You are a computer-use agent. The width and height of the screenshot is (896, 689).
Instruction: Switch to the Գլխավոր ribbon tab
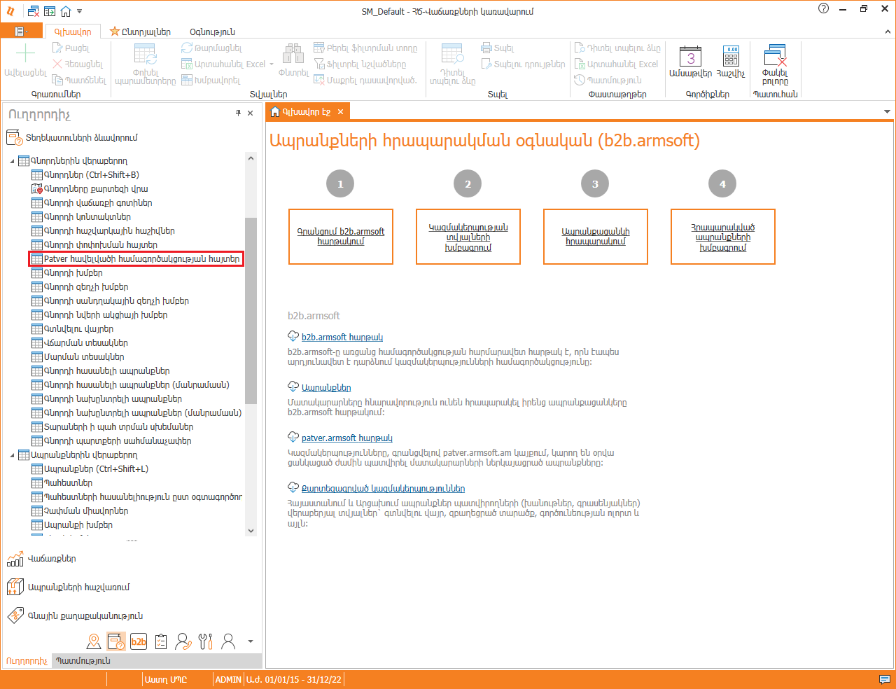point(73,32)
